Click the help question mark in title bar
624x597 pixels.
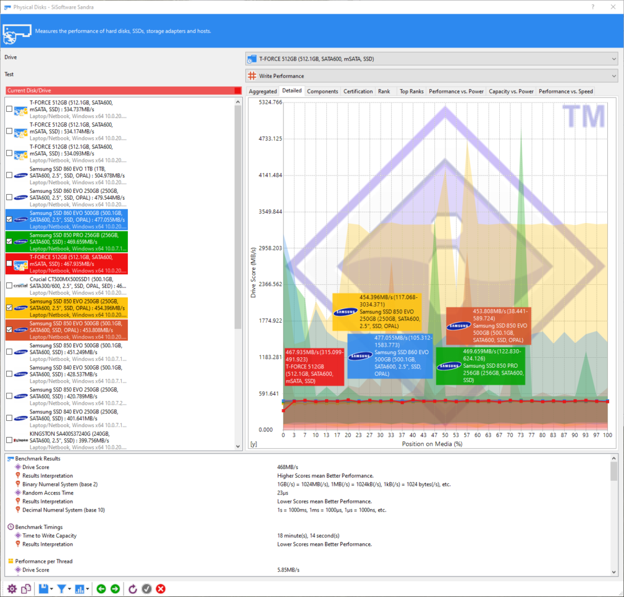pos(593,7)
